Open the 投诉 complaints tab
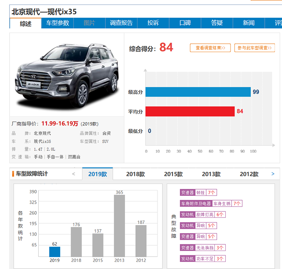 (x=153, y=23)
